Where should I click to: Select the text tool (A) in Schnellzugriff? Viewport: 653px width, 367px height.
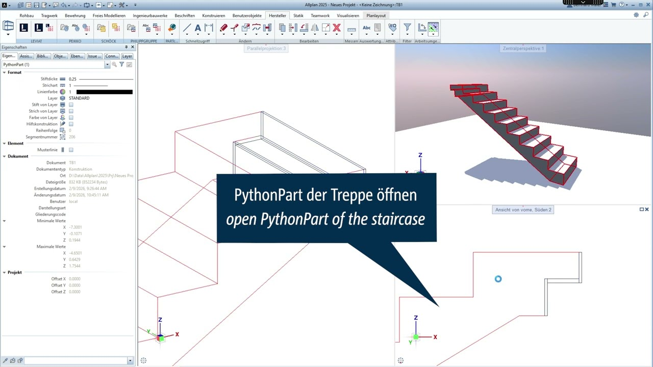pyautogui.click(x=198, y=28)
